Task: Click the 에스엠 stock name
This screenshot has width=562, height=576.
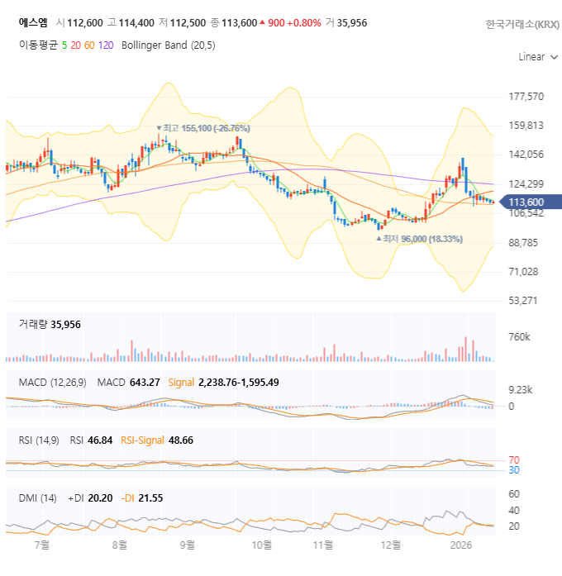Action: coord(33,23)
